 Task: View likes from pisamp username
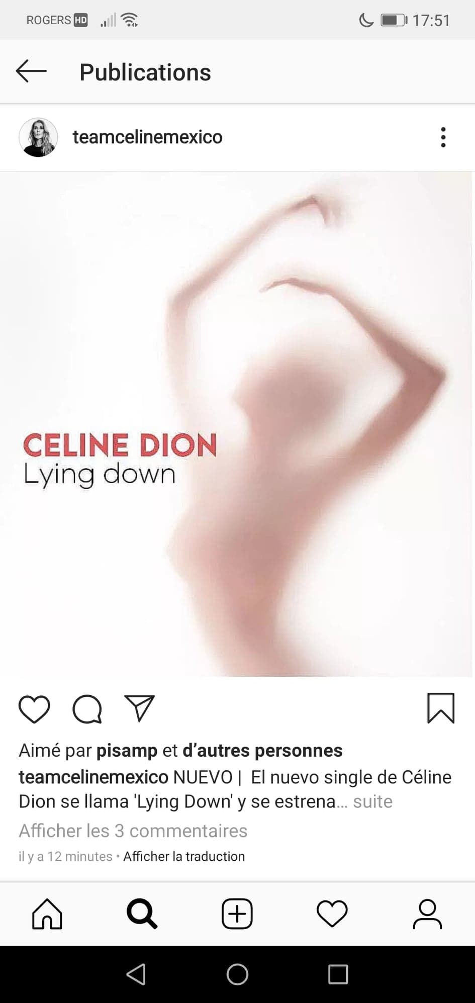[x=127, y=750]
